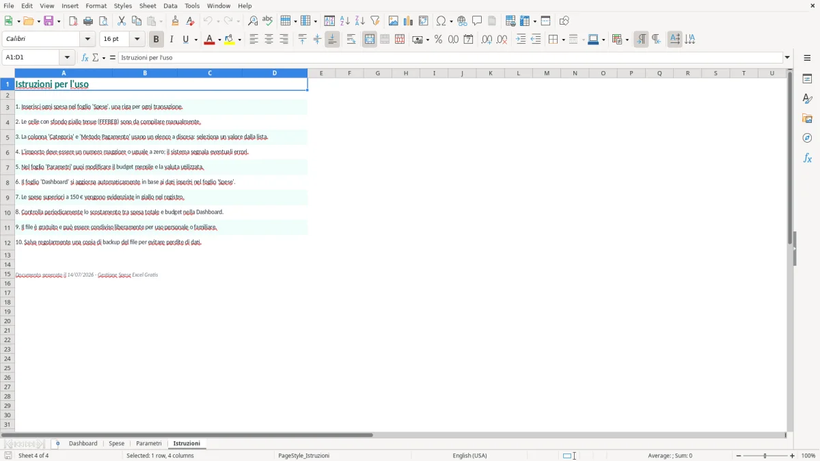Toggle Italic formatting

click(x=171, y=40)
